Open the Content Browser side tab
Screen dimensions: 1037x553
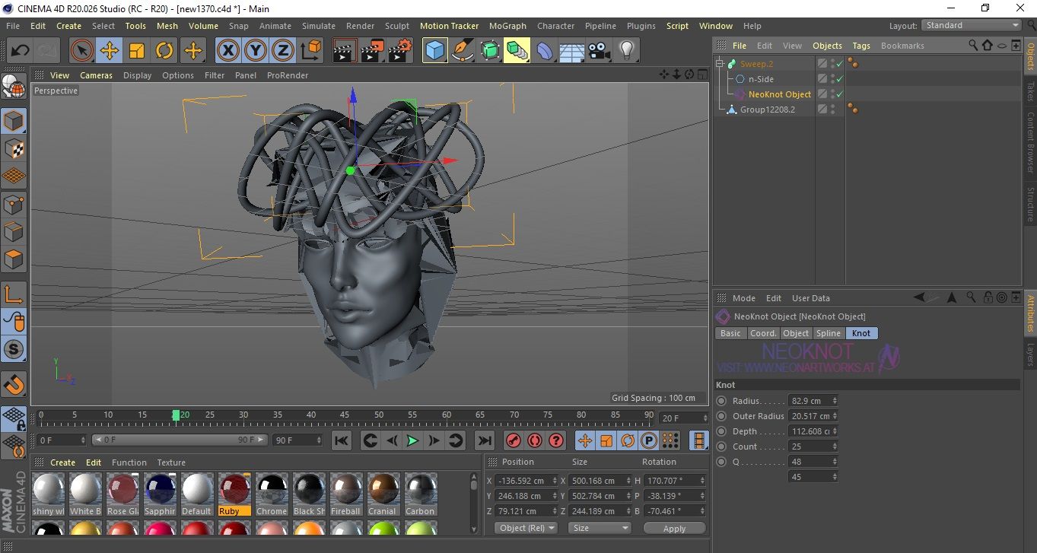point(1030,143)
